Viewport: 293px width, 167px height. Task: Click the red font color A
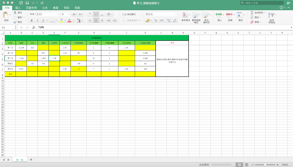tap(69, 20)
